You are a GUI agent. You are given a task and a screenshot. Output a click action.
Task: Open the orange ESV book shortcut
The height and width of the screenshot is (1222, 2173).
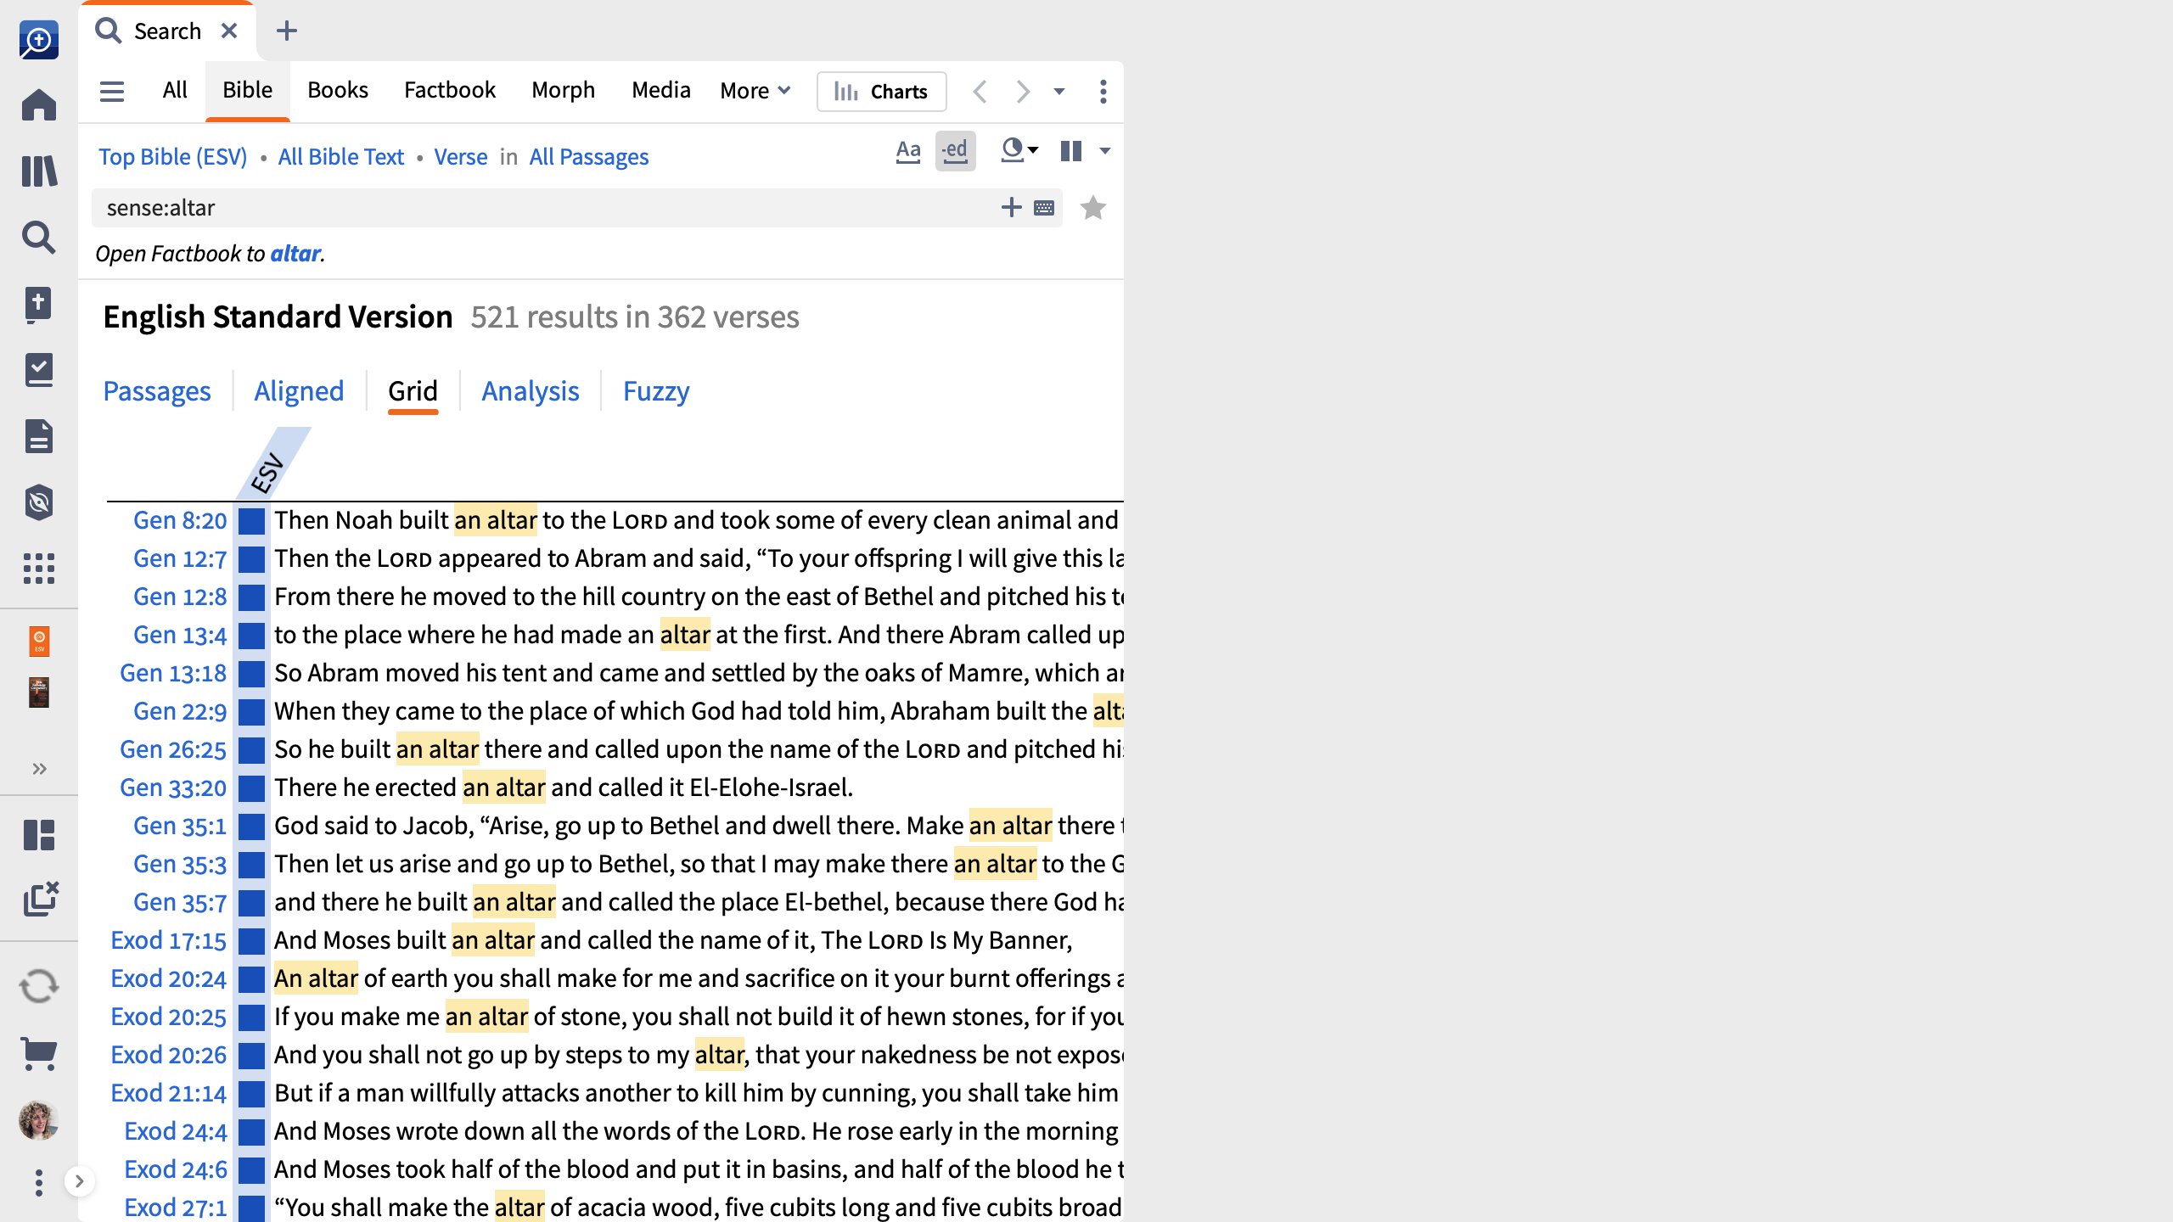39,642
